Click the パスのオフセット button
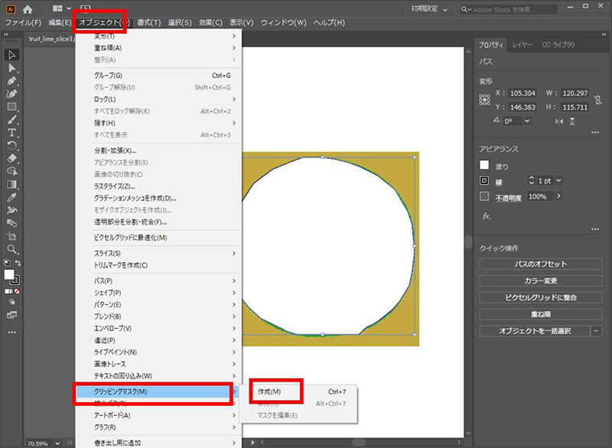The height and width of the screenshot is (448, 612). 543,264
